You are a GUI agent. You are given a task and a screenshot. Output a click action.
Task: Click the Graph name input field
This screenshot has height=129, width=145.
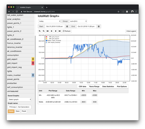[x=20, y=107]
